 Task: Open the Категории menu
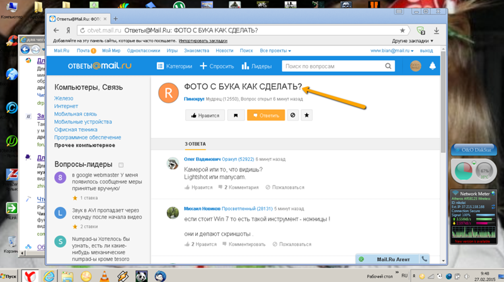pos(175,66)
